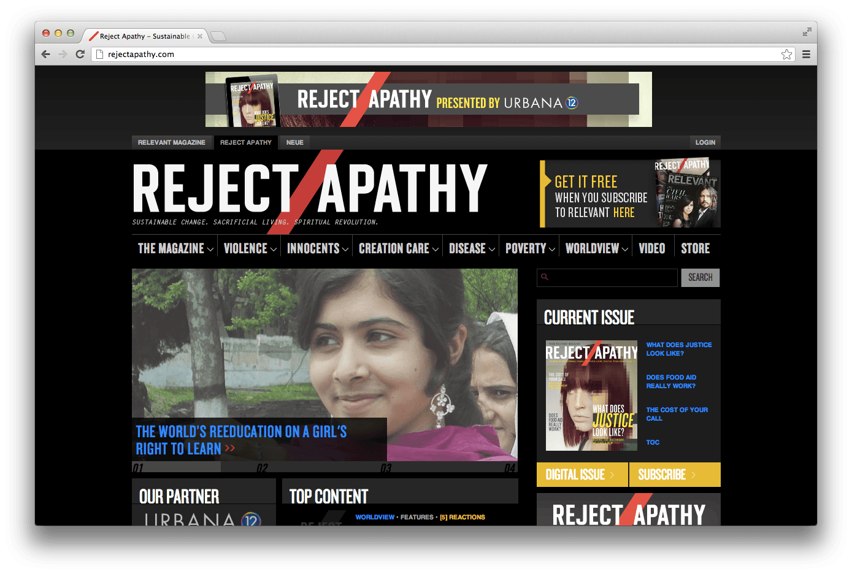Select the Reject Apathy top tab
This screenshot has width=852, height=574.
point(246,142)
